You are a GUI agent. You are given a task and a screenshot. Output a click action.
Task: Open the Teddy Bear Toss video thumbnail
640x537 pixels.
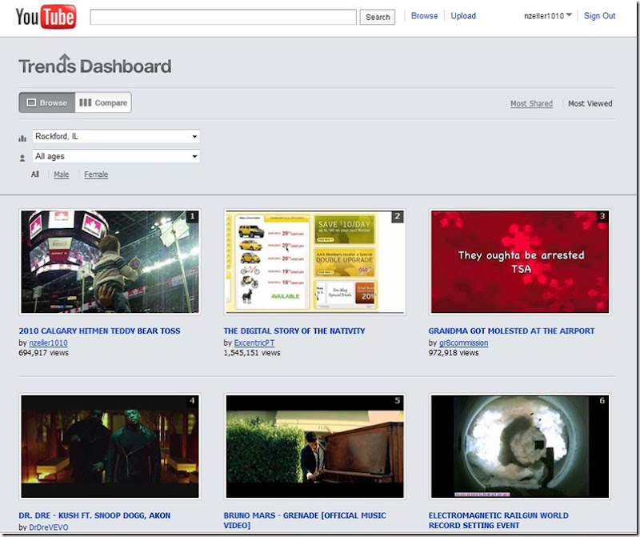click(x=110, y=262)
